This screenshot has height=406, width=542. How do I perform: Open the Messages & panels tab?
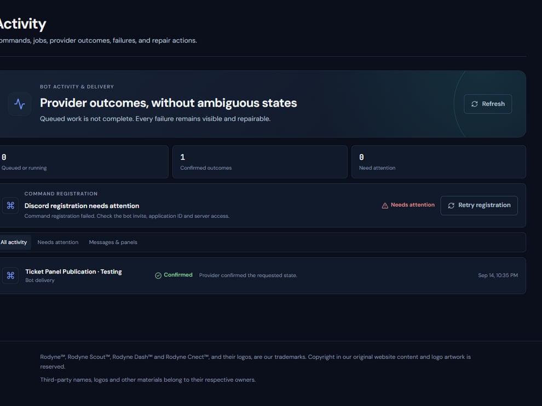click(113, 242)
